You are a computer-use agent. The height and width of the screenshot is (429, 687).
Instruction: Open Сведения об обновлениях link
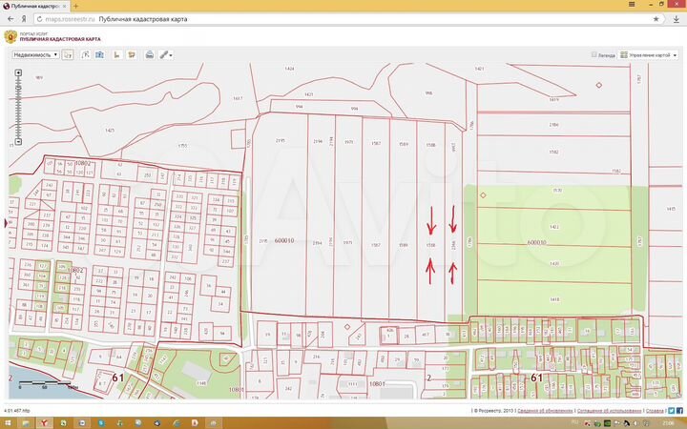545,411
